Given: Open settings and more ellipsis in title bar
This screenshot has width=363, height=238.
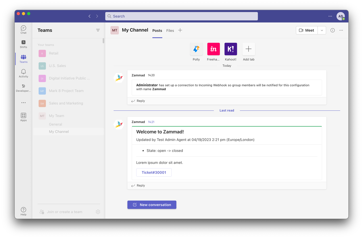Looking at the screenshot, I should (x=330, y=16).
